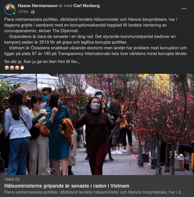Click the line "Se där ja. Kan ju ge"

click(x=42, y=62)
